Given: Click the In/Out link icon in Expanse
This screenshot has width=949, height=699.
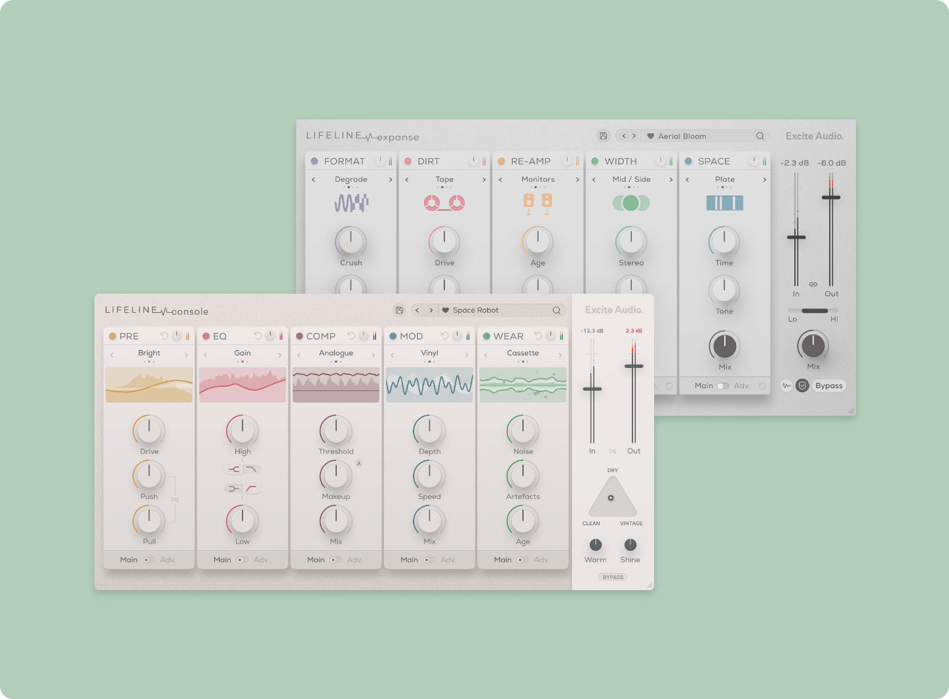Looking at the screenshot, I should coord(813,284).
